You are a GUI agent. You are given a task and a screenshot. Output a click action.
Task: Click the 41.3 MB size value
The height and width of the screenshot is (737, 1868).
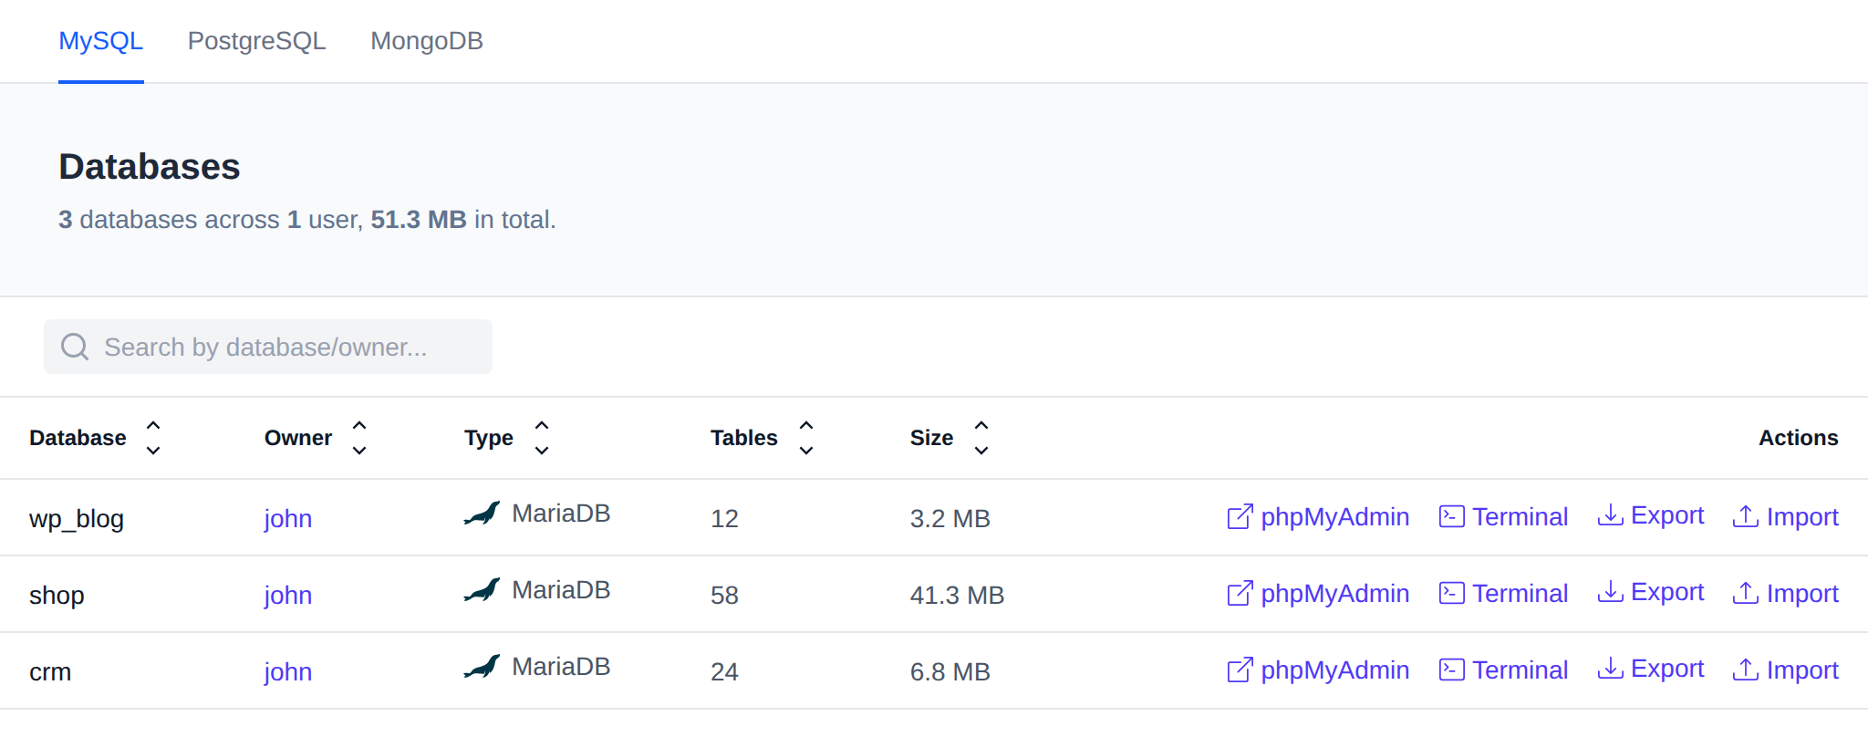(x=957, y=596)
